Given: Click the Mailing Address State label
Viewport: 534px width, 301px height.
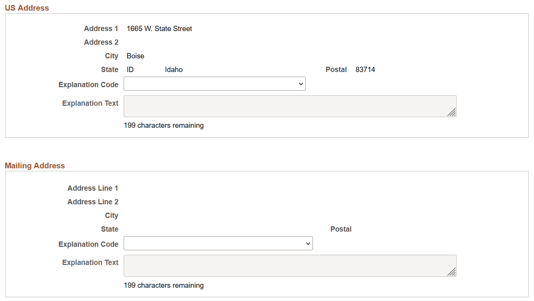Looking at the screenshot, I should coord(110,229).
